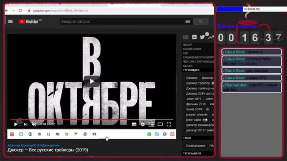
Task: Open the SEO section
Action: 185,53
